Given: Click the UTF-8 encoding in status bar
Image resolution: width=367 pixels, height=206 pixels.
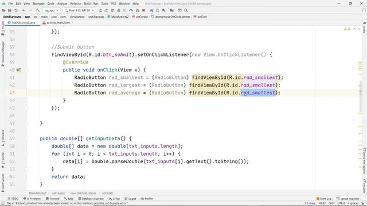Looking at the screenshot, I should (341, 204).
